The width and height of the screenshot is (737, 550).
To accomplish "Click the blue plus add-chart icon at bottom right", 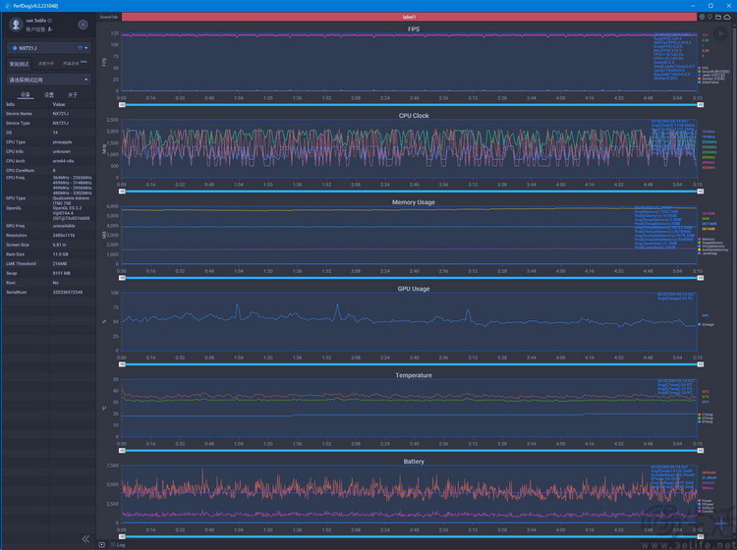I will (721, 522).
